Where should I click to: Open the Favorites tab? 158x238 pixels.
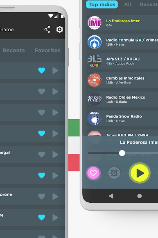point(47,51)
